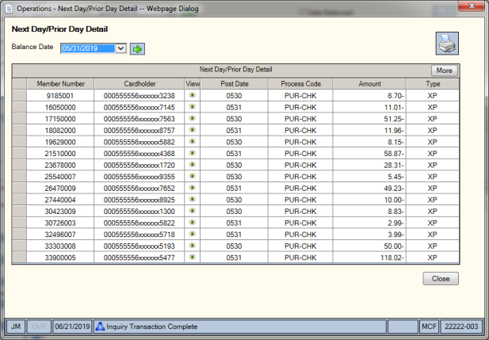Select row header for member 17150000
This screenshot has height=340, width=489.
[19, 119]
